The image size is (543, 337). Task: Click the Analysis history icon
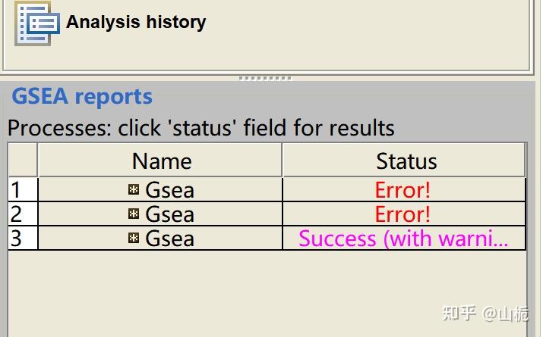coord(33,23)
